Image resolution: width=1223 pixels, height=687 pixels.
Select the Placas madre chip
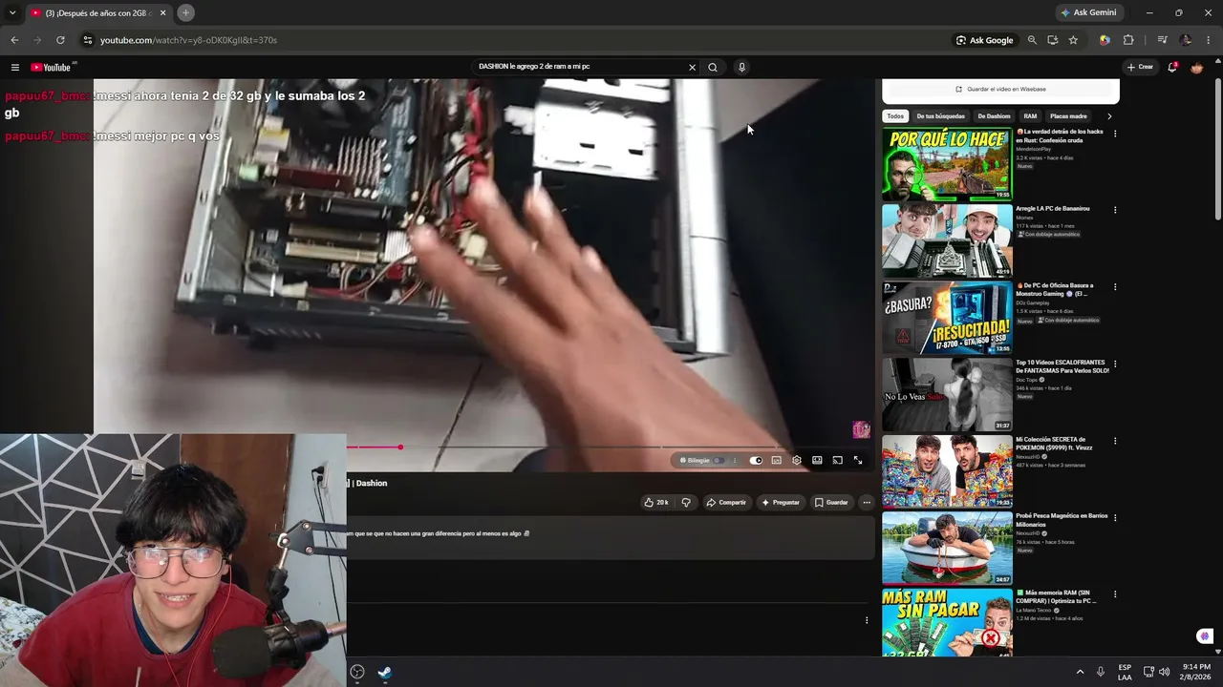click(1068, 116)
